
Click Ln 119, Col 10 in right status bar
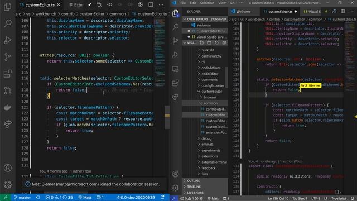pos(278,199)
